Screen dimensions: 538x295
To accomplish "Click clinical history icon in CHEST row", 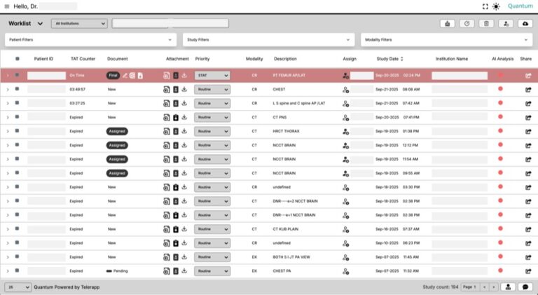I will click(176, 90).
